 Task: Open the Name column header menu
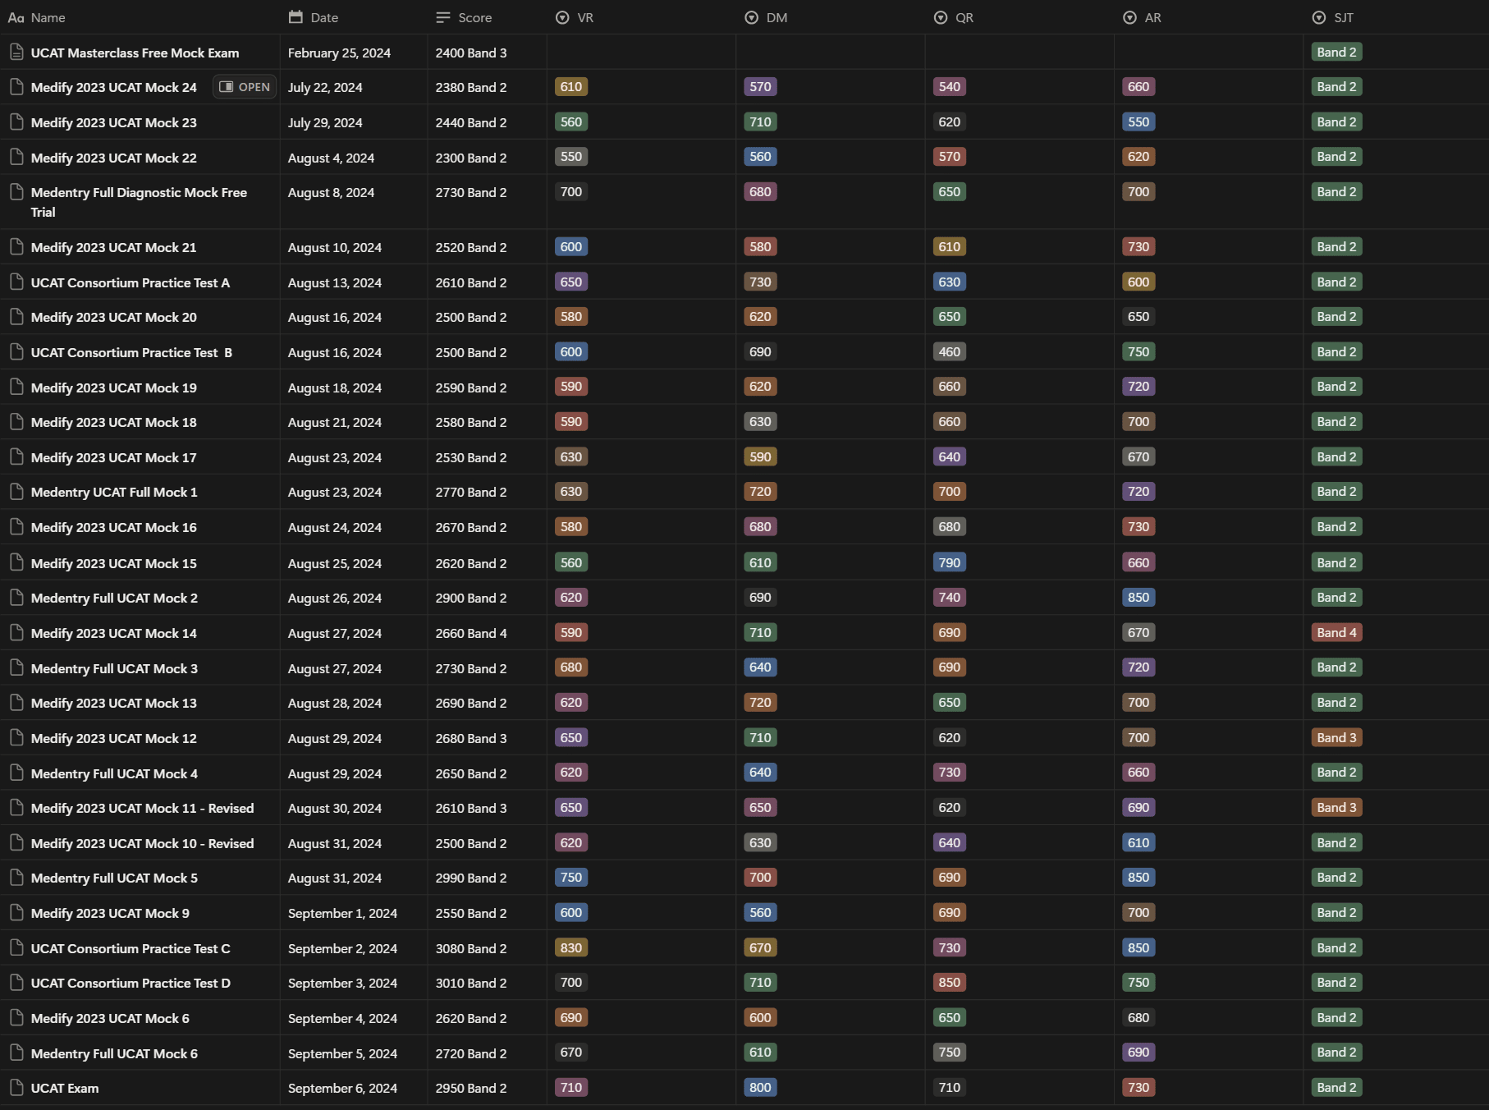tap(140, 17)
